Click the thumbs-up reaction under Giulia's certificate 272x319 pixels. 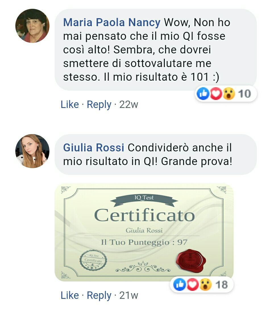pyautogui.click(x=180, y=284)
